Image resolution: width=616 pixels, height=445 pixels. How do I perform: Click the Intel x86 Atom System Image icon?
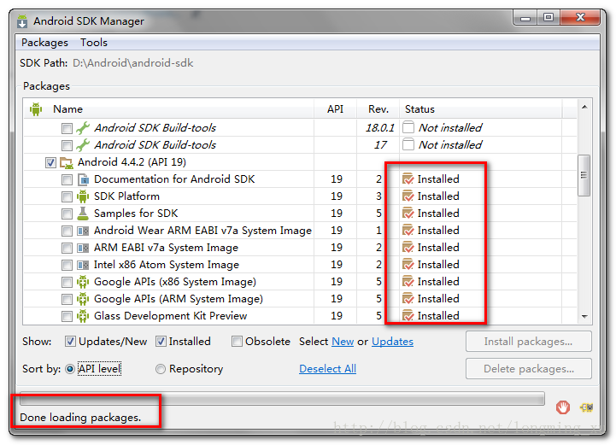click(83, 265)
